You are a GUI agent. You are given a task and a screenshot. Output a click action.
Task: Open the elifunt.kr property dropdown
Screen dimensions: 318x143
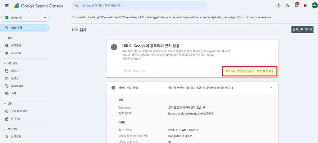[25, 18]
